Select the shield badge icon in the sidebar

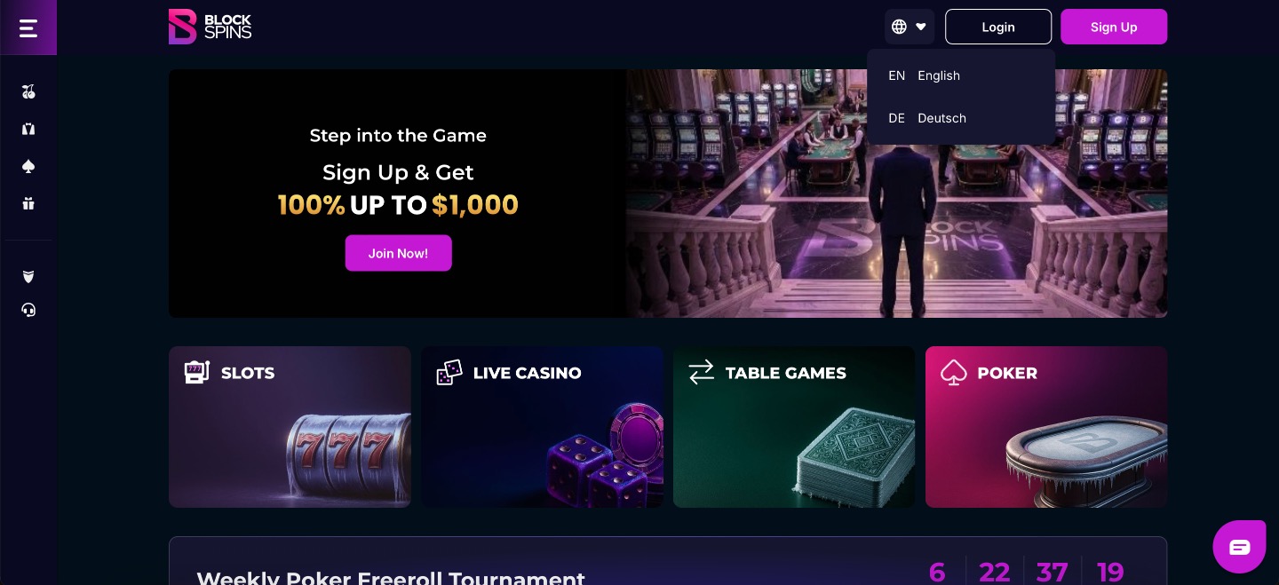[x=28, y=276]
